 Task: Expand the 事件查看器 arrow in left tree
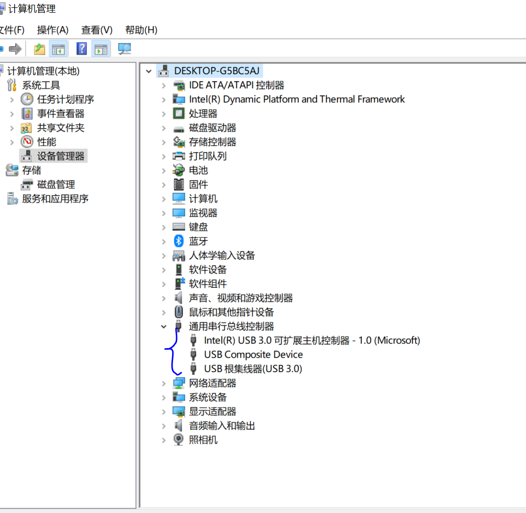click(12, 114)
